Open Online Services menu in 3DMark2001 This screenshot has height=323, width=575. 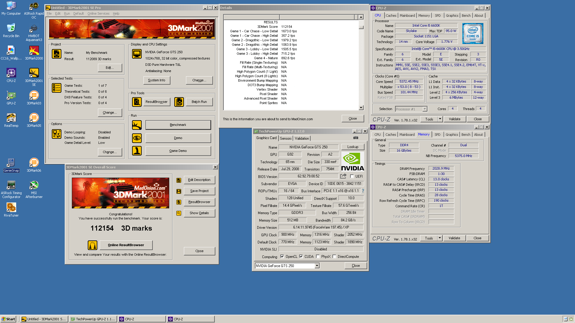(x=99, y=14)
